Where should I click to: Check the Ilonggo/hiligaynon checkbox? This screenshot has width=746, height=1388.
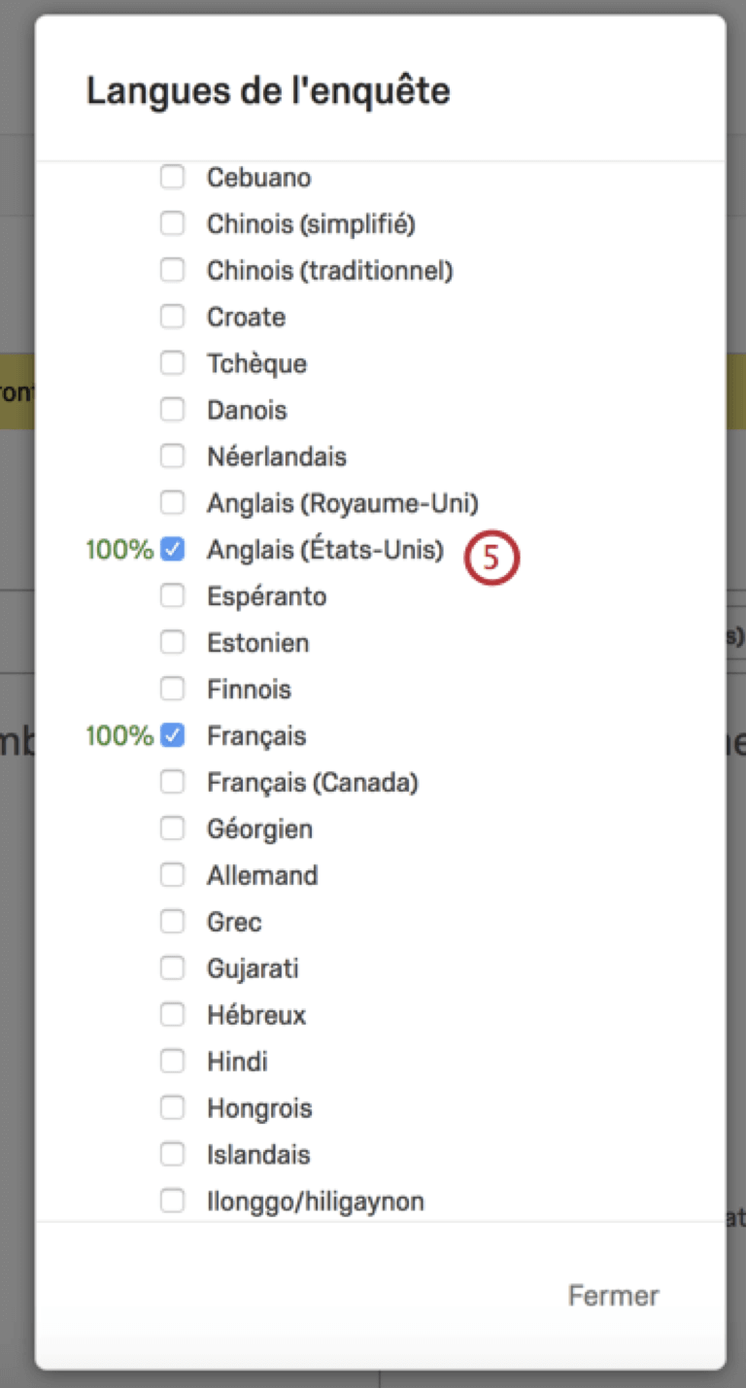click(x=172, y=1202)
